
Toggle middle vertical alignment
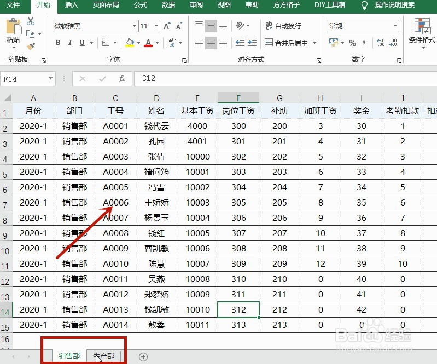click(x=211, y=26)
